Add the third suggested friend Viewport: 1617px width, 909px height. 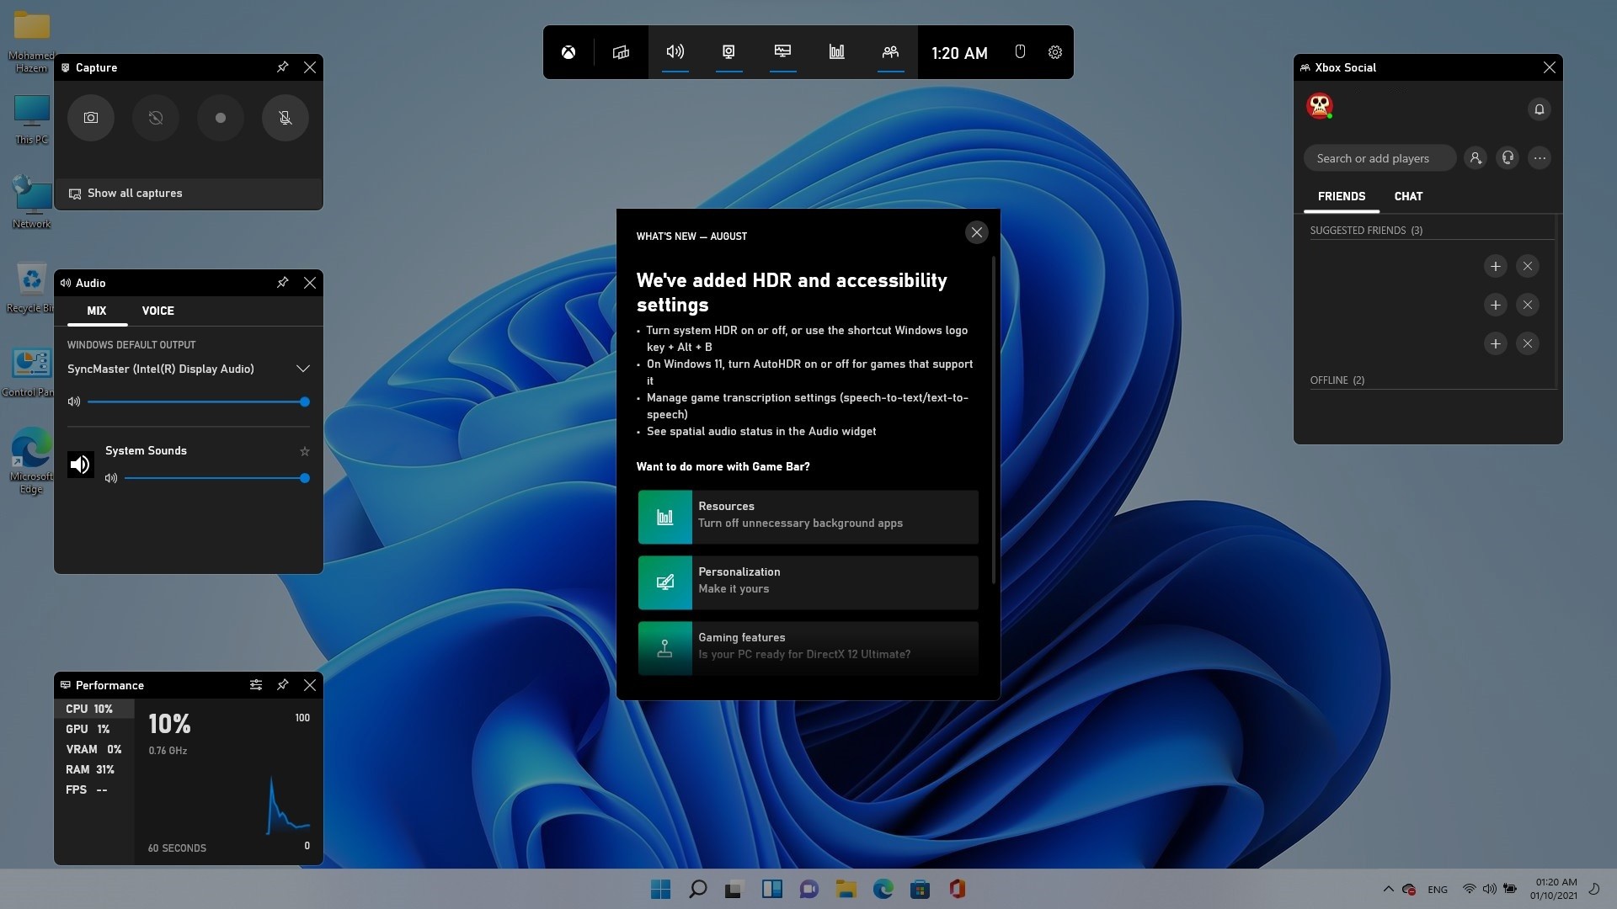pos(1496,344)
